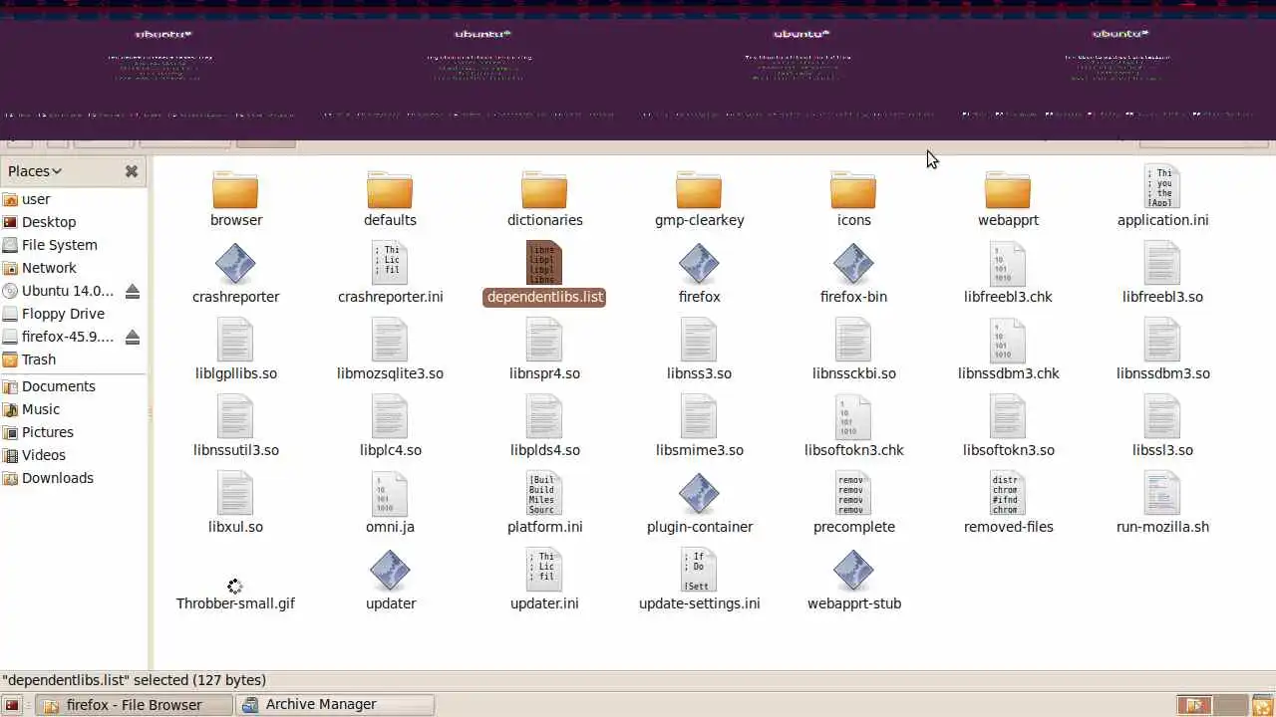1276x717 pixels.
Task: Select the libsoftokn3.so file icon
Action: pos(1008,417)
